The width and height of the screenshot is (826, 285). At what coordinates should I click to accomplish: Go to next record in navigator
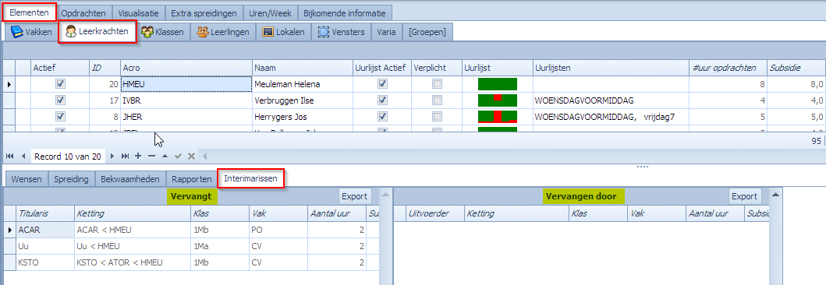tap(112, 157)
